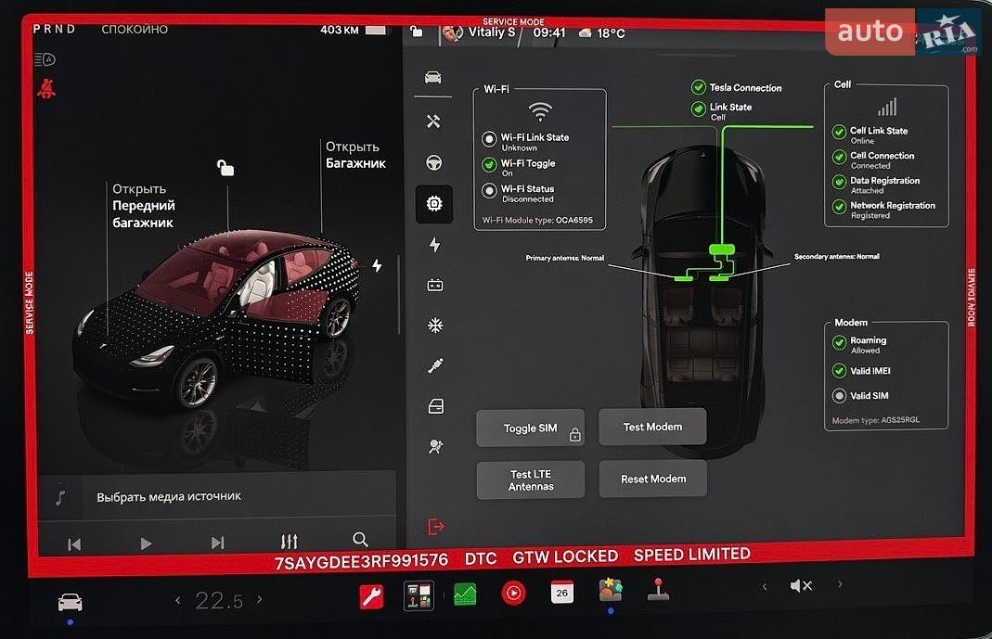The height and width of the screenshot is (639, 992).
Task: Skip to previous media track
Action: tap(74, 544)
